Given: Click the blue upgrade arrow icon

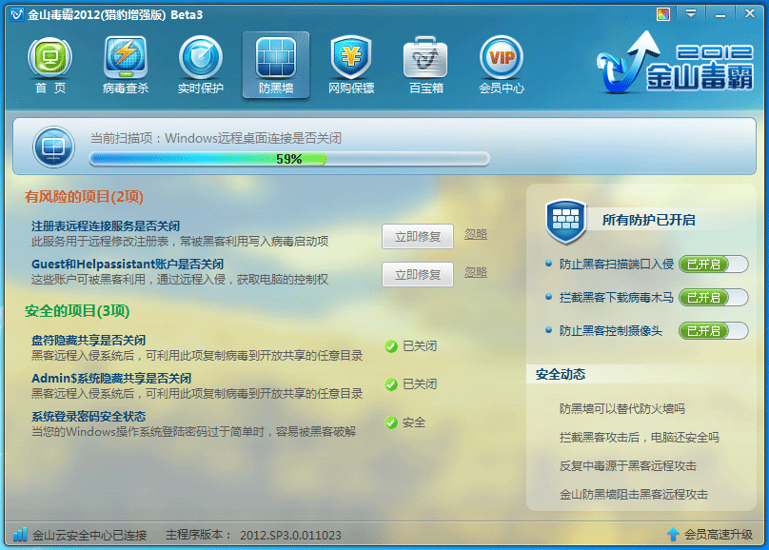Looking at the screenshot, I should (674, 535).
